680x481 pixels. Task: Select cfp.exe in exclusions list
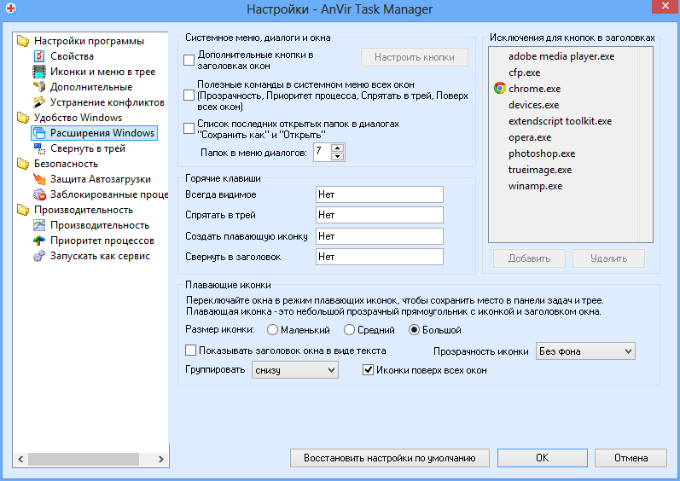pyautogui.click(x=525, y=72)
